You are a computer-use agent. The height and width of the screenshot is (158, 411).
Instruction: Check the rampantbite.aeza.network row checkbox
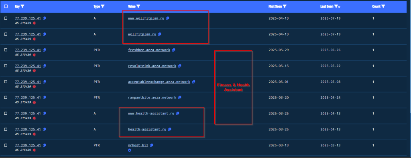click(x=6, y=98)
